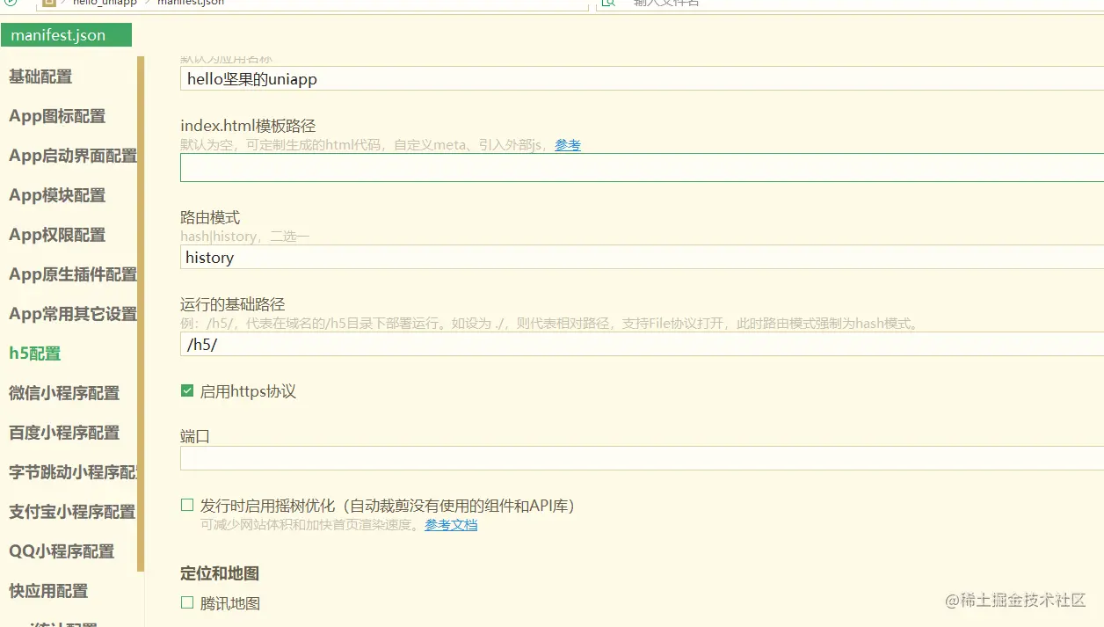
Task: Click the circular icon at the far top-left
Action: click(11, 4)
